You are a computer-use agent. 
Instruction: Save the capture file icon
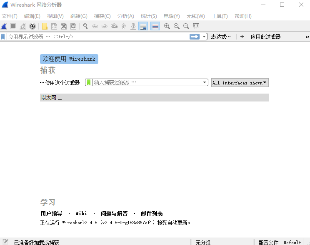(54, 26)
